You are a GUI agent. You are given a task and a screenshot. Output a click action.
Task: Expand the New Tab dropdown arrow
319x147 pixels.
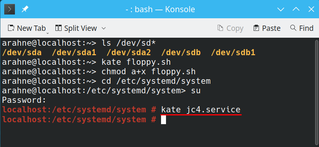(47, 33)
